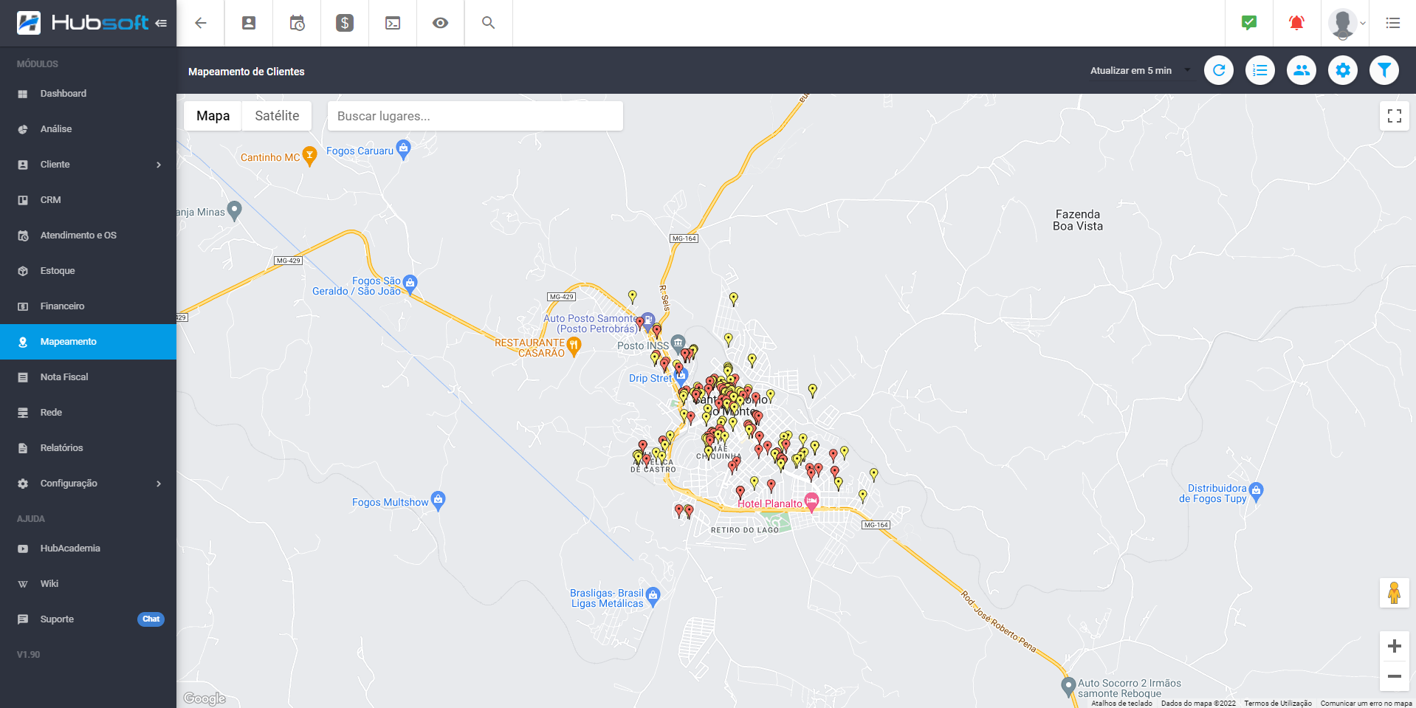Viewport: 1416px width, 708px height.
Task: Click the Fogos Caruaru place marker
Action: (403, 149)
